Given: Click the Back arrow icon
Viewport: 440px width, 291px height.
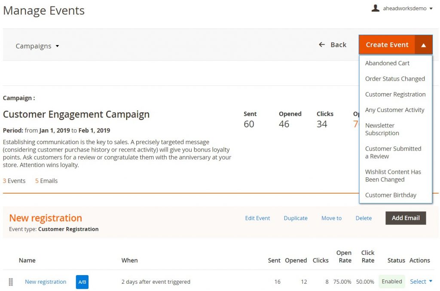Looking at the screenshot, I should tap(321, 44).
